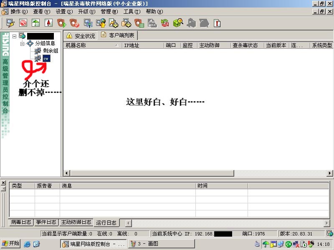The width and height of the screenshot is (334, 250).
Task: Click the 时间 log column header
Action: (x=222, y=186)
